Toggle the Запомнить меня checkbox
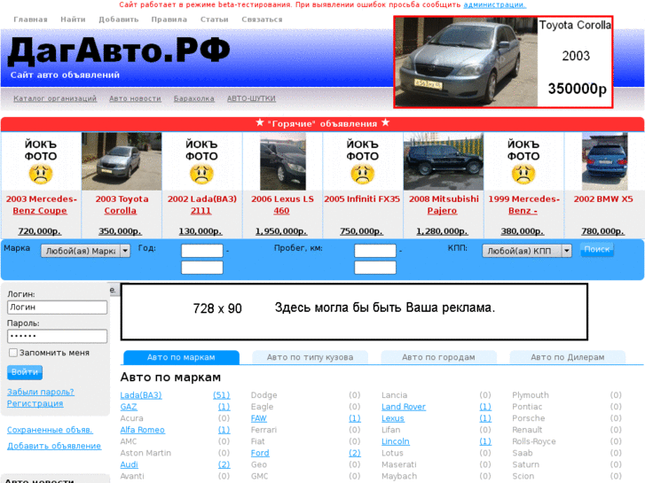This screenshot has width=645, height=483. 13,353
